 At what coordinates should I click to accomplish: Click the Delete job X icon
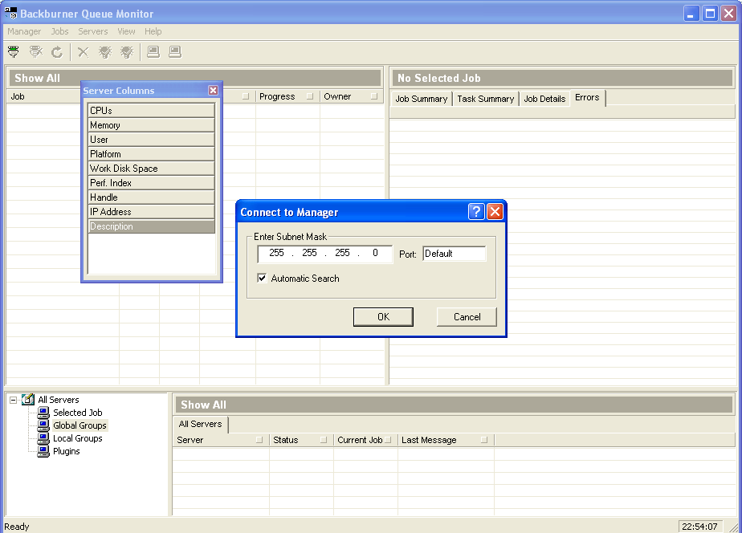coord(83,52)
